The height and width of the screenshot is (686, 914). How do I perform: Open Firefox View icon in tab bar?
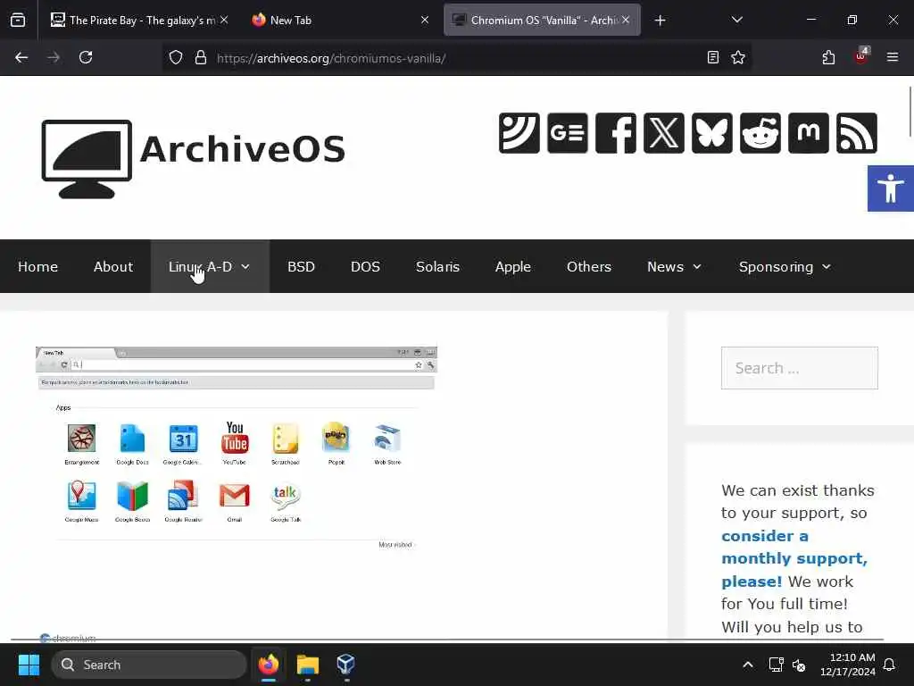pos(18,21)
